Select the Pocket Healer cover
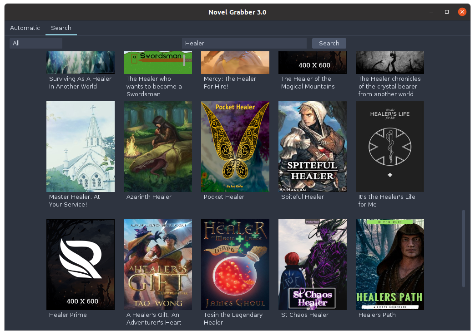Screen dimensions: 475x335 (x=235, y=147)
